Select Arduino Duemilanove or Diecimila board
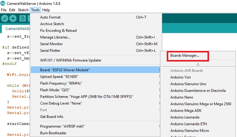 point(198,90)
